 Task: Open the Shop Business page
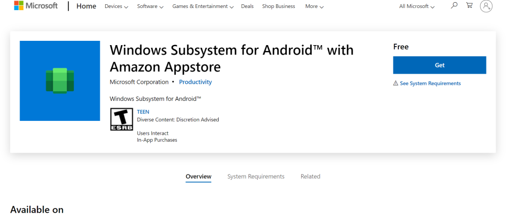click(x=278, y=6)
